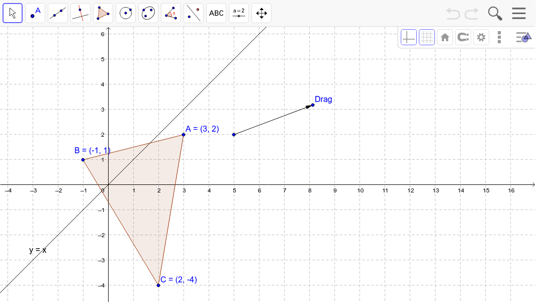Screen dimensions: 536x303
Task: Return to standard view with home button
Action: pos(444,37)
